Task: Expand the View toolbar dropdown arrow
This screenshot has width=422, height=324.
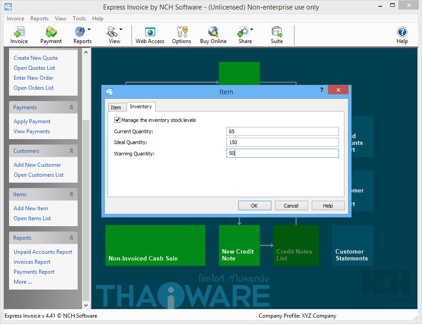Action: point(121,30)
